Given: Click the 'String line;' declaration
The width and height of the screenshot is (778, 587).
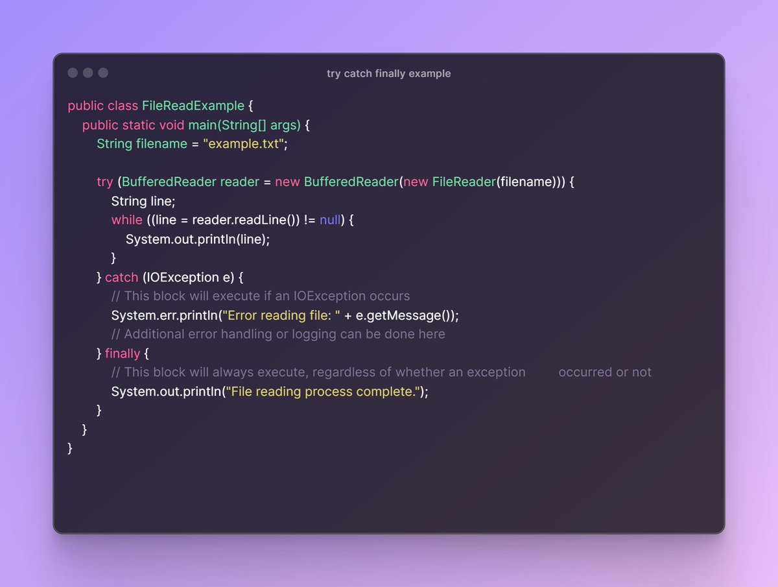Looking at the screenshot, I should pos(143,201).
